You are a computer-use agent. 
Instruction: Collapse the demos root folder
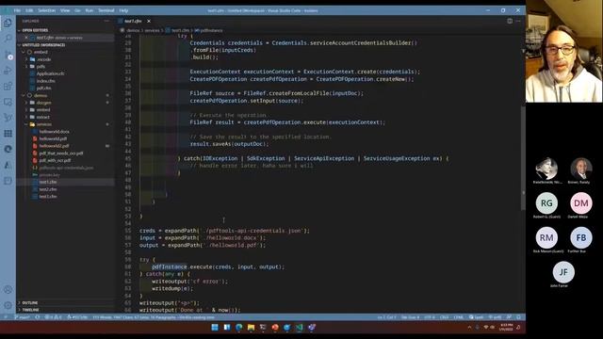[41, 95]
